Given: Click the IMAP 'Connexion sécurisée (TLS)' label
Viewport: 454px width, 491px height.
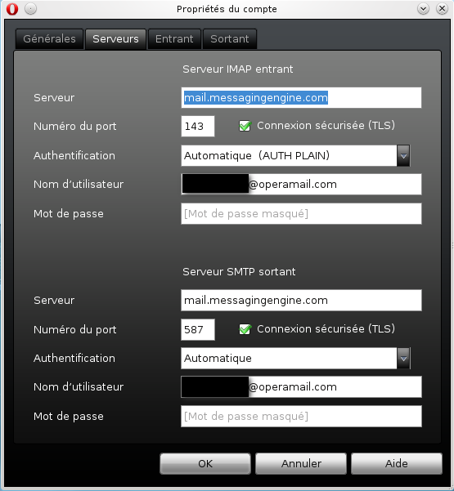Looking at the screenshot, I should tap(326, 126).
